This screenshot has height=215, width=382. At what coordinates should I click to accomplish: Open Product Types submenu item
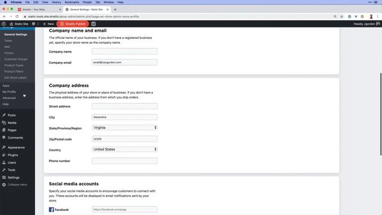14,65
